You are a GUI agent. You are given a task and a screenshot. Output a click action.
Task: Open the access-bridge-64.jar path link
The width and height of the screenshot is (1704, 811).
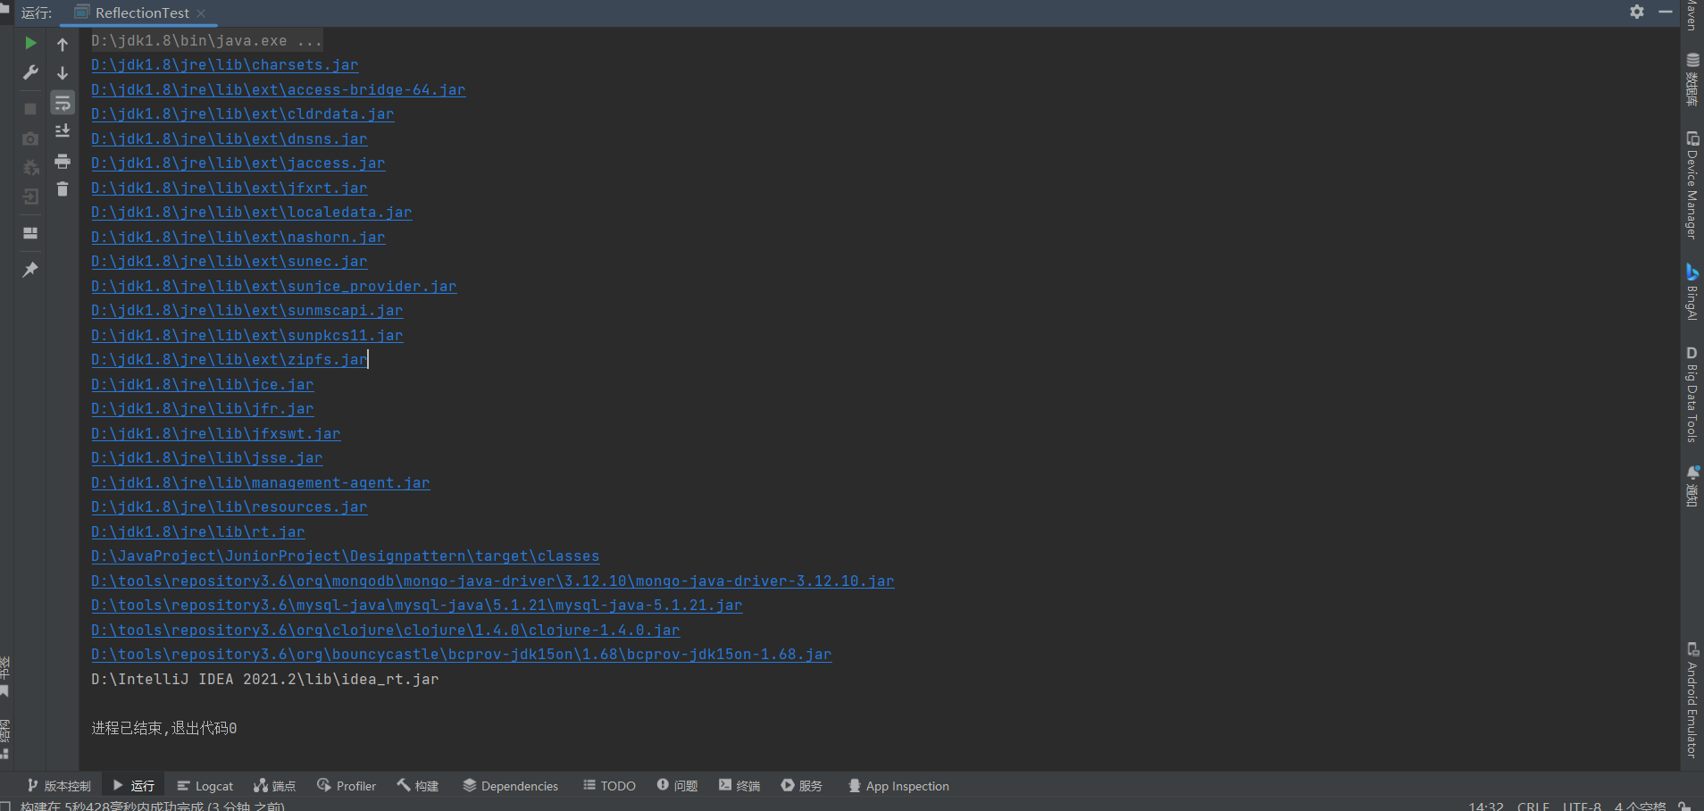(x=278, y=90)
